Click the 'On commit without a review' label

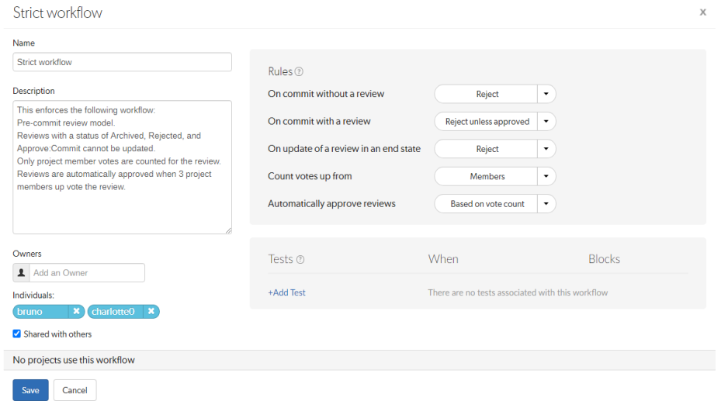point(326,94)
